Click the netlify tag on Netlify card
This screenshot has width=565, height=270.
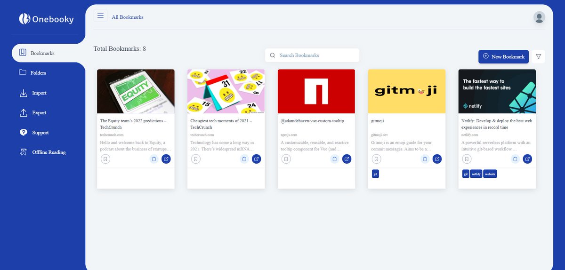pos(476,174)
